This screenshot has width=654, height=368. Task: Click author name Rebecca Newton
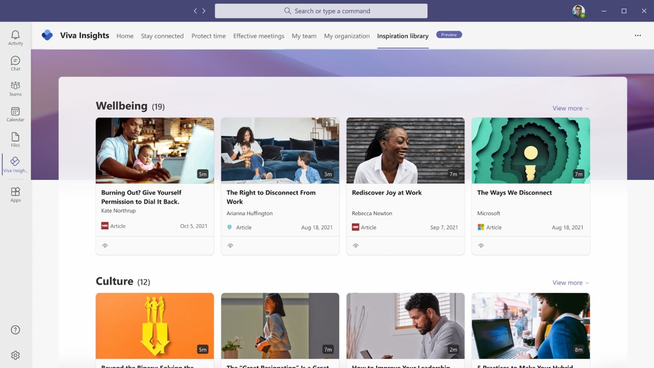372,213
